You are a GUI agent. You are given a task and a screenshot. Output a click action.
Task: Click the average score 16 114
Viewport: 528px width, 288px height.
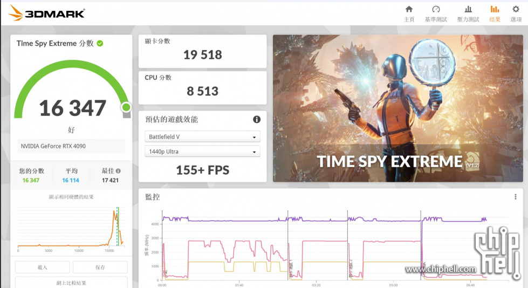click(70, 180)
